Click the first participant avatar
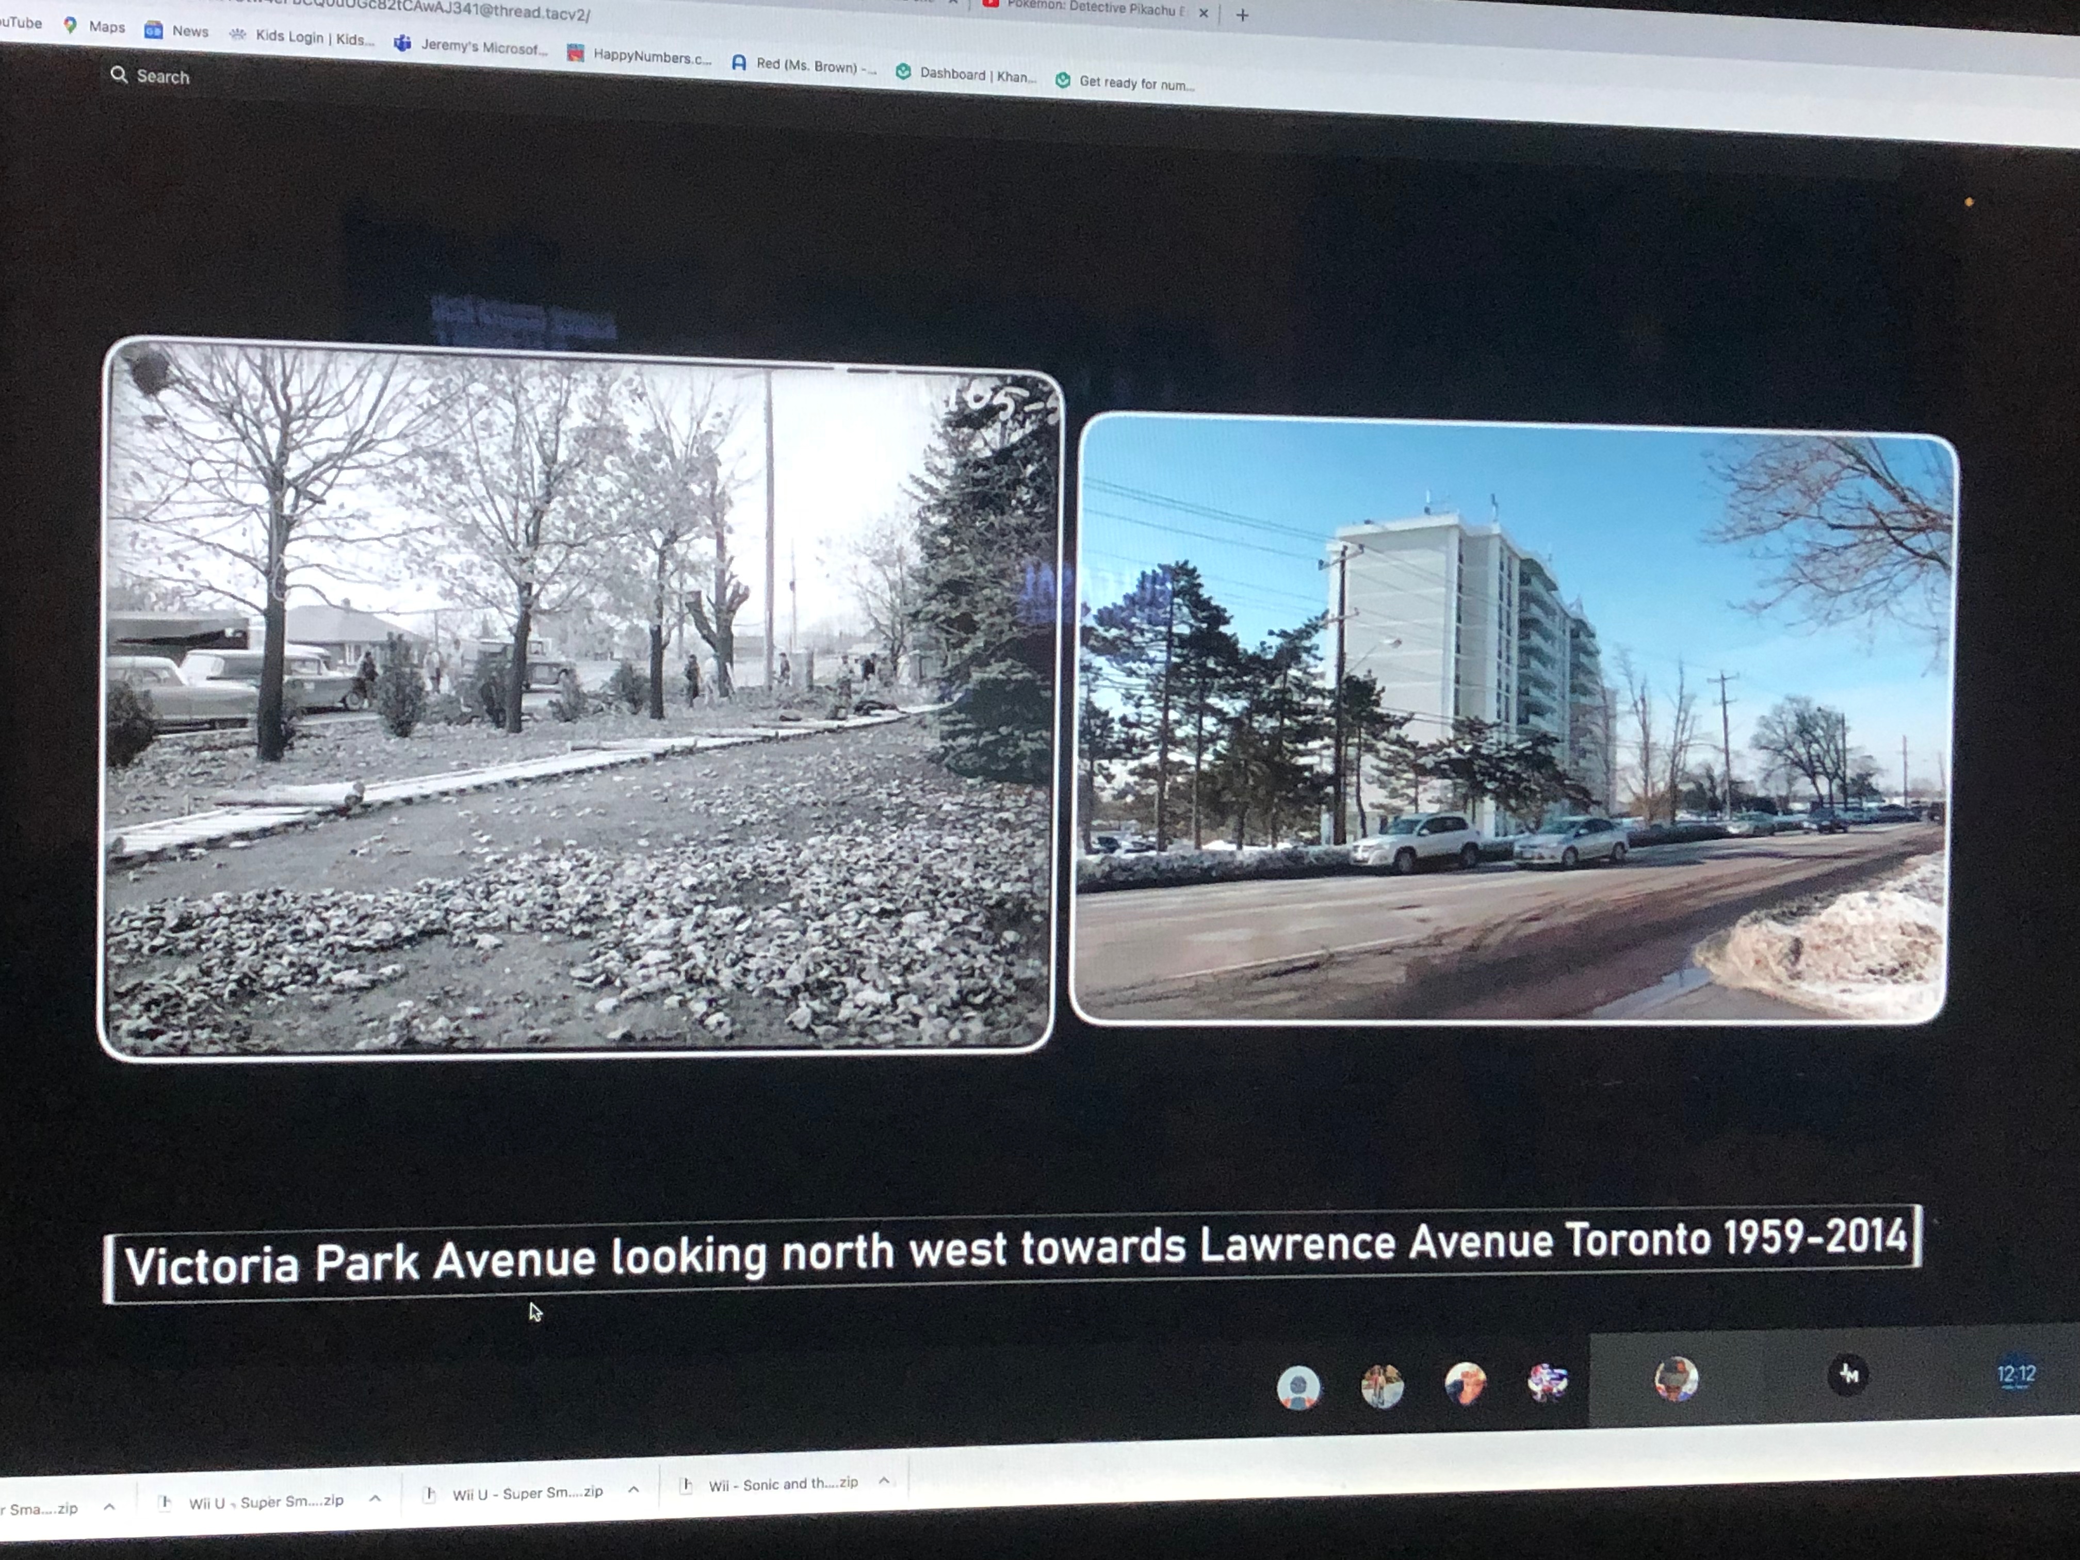The height and width of the screenshot is (1560, 2080). coord(1298,1388)
